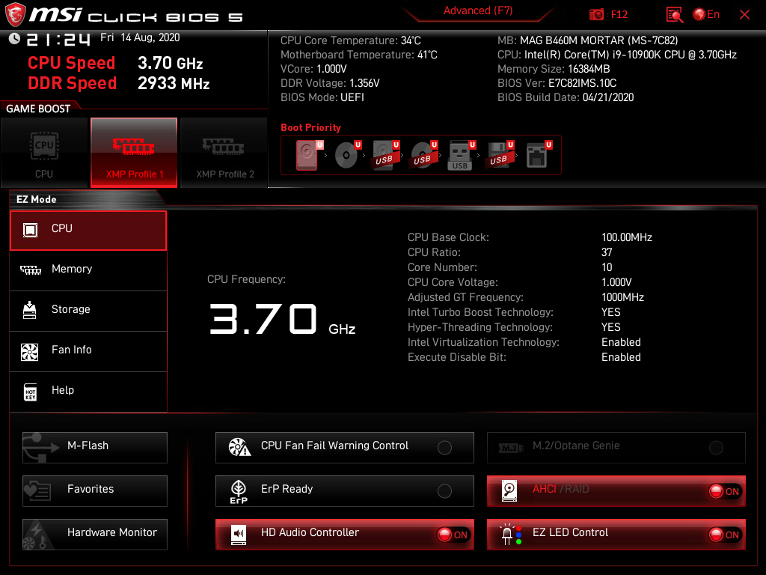Switch to the CPU overclocking tab
Screen dimensions: 766x575
[44, 152]
